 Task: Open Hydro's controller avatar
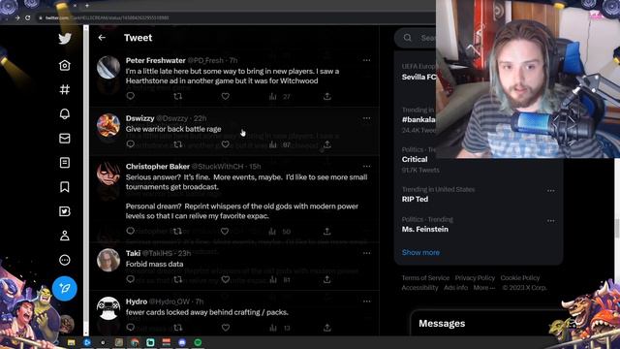point(108,308)
